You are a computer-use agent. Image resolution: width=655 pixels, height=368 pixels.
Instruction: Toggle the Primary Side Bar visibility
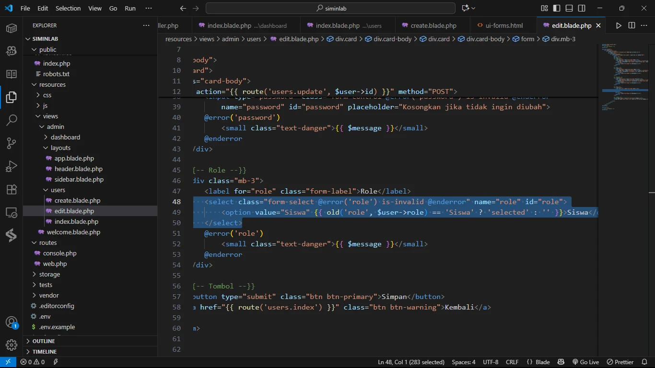(557, 8)
